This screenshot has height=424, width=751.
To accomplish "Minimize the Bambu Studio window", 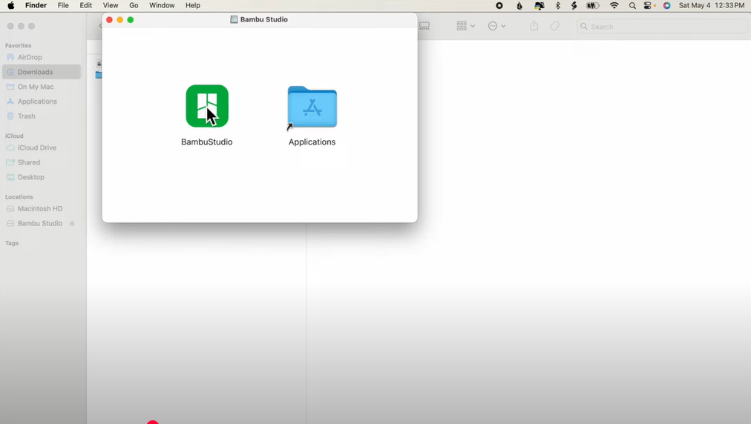I will tap(119, 19).
